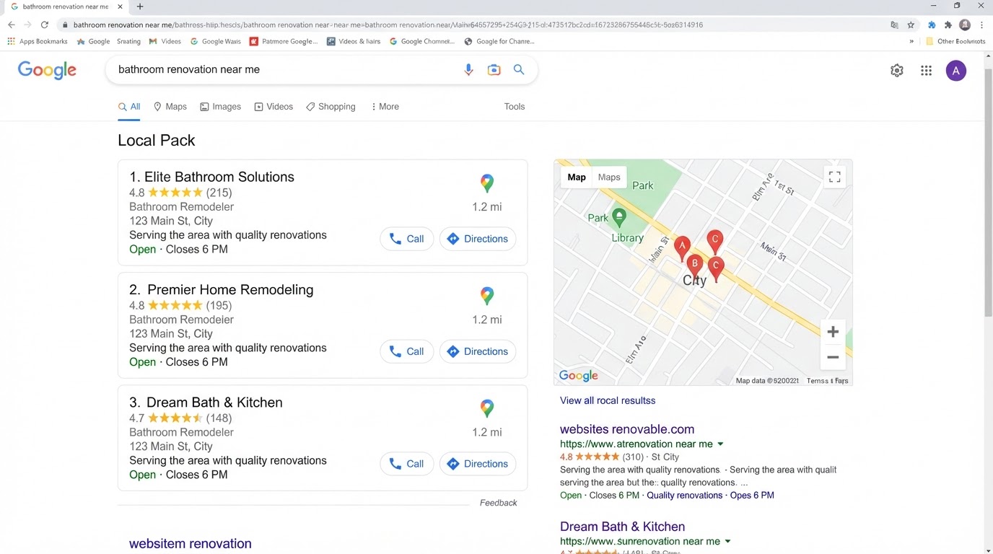Open the purple account avatar A
This screenshot has width=993, height=554.
click(x=956, y=71)
